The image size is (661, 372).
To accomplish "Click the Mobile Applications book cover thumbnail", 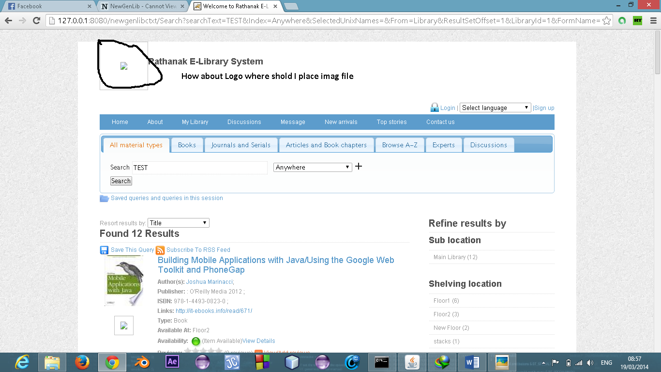I will [x=124, y=281].
